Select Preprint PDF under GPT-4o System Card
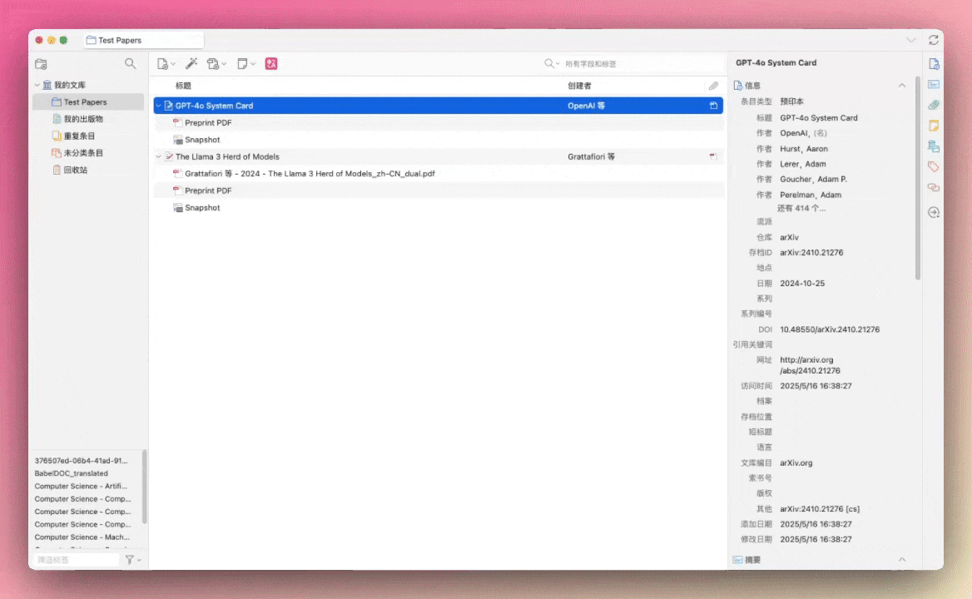 point(439,122)
